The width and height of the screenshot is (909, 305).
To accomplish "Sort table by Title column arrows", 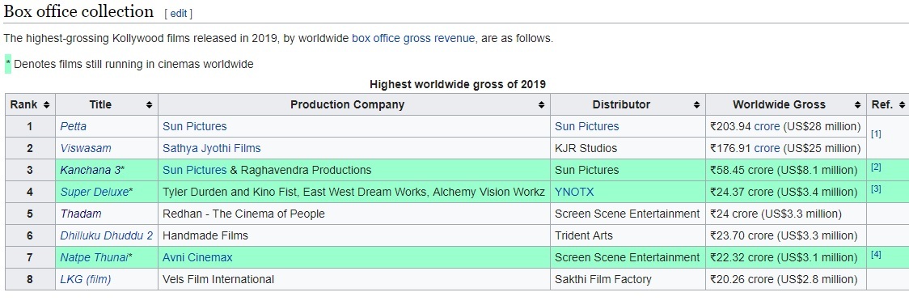I will click(149, 105).
